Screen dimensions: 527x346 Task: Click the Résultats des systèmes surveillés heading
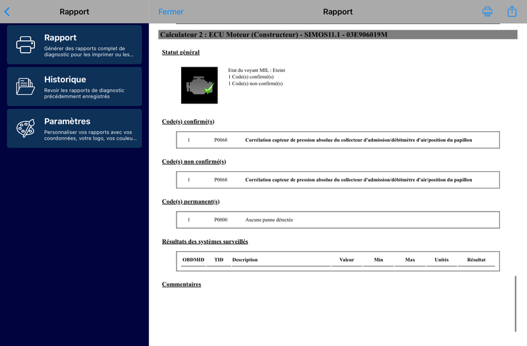[x=205, y=241]
